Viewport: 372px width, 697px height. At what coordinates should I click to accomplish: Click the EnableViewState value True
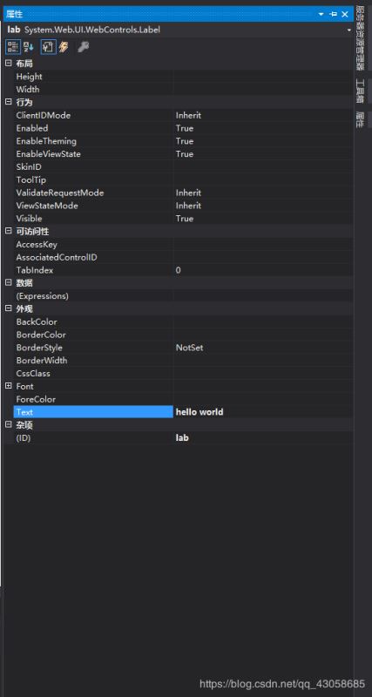coord(185,154)
